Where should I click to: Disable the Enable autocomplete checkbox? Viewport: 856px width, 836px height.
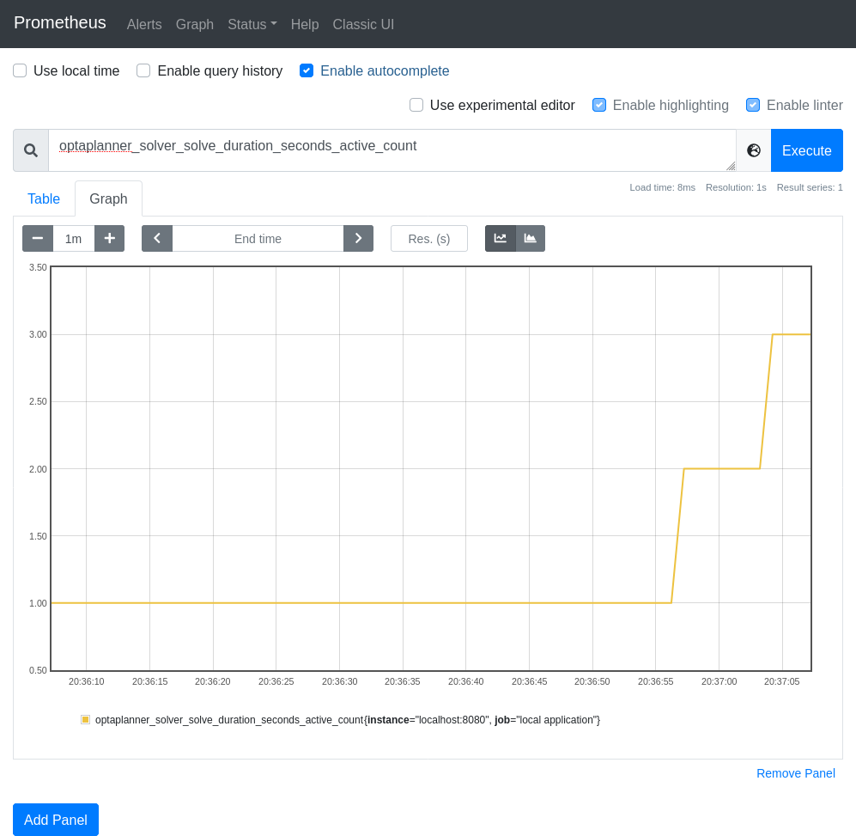click(307, 70)
